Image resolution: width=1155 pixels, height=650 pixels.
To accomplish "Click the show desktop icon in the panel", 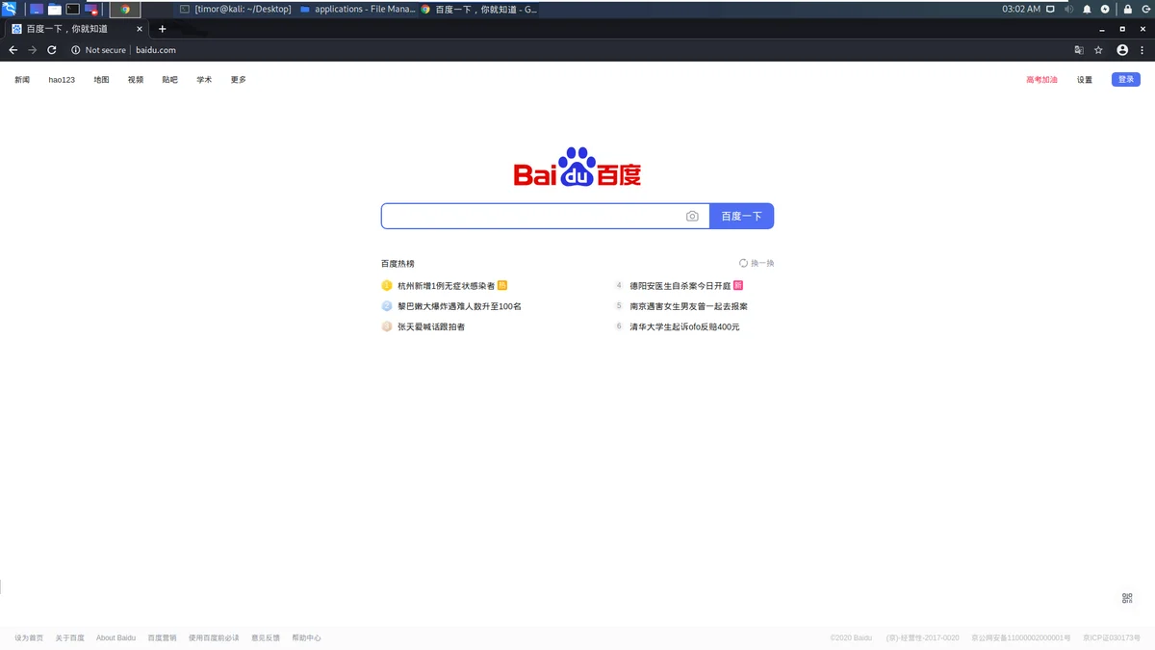I will click(37, 9).
